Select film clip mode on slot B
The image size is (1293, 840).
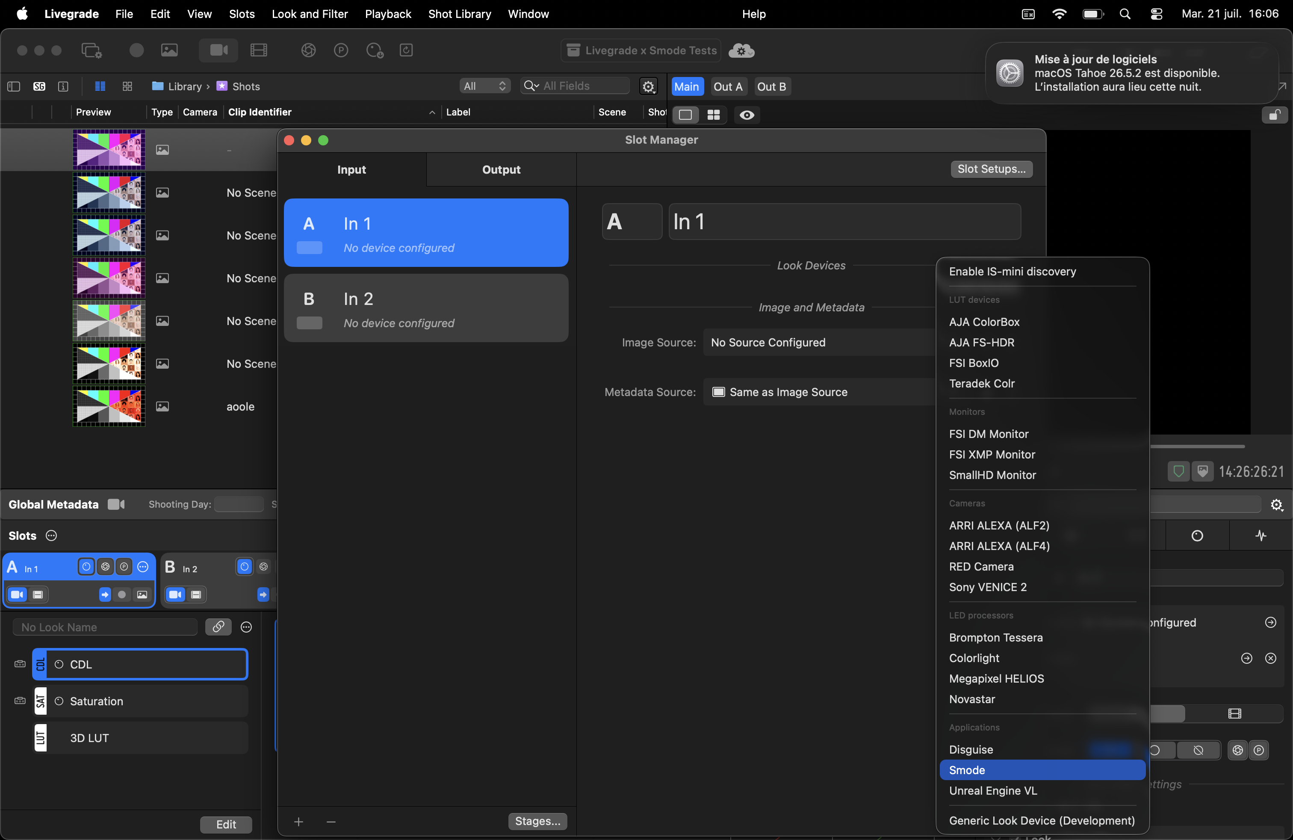(x=195, y=595)
